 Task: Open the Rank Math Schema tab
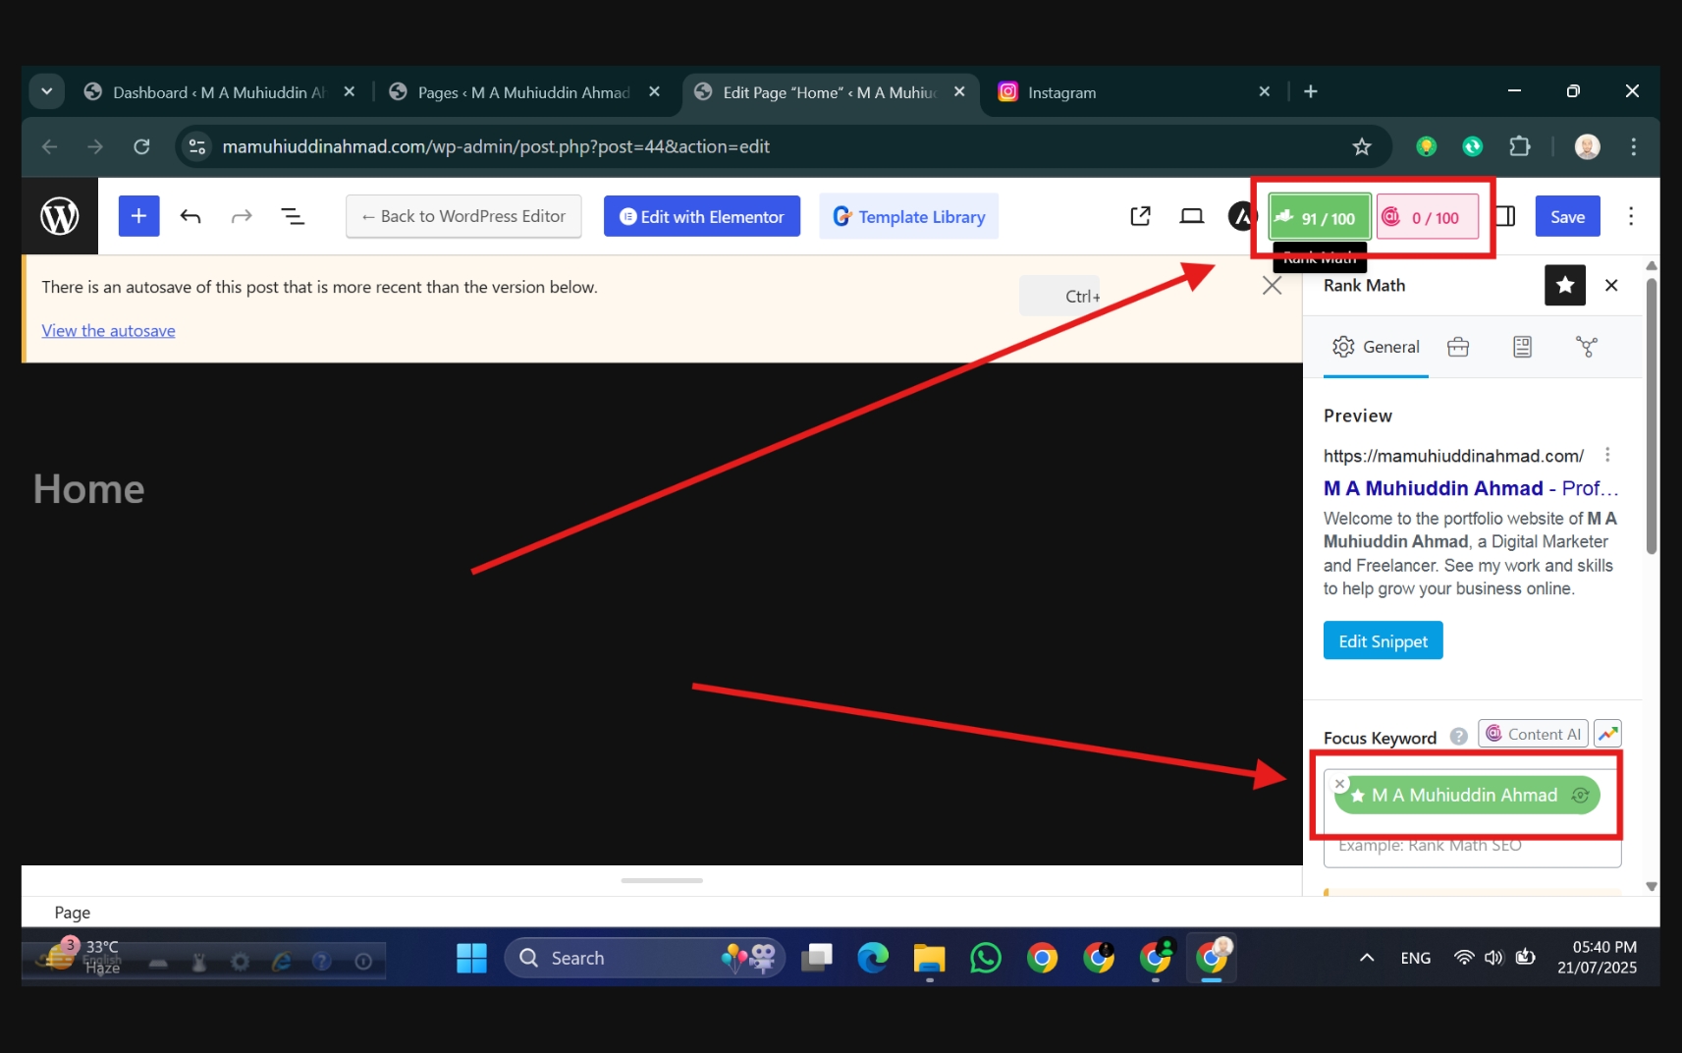click(x=1522, y=347)
